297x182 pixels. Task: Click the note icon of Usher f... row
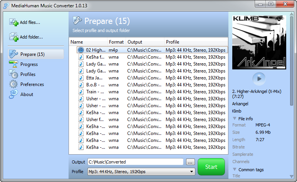pos(81,120)
